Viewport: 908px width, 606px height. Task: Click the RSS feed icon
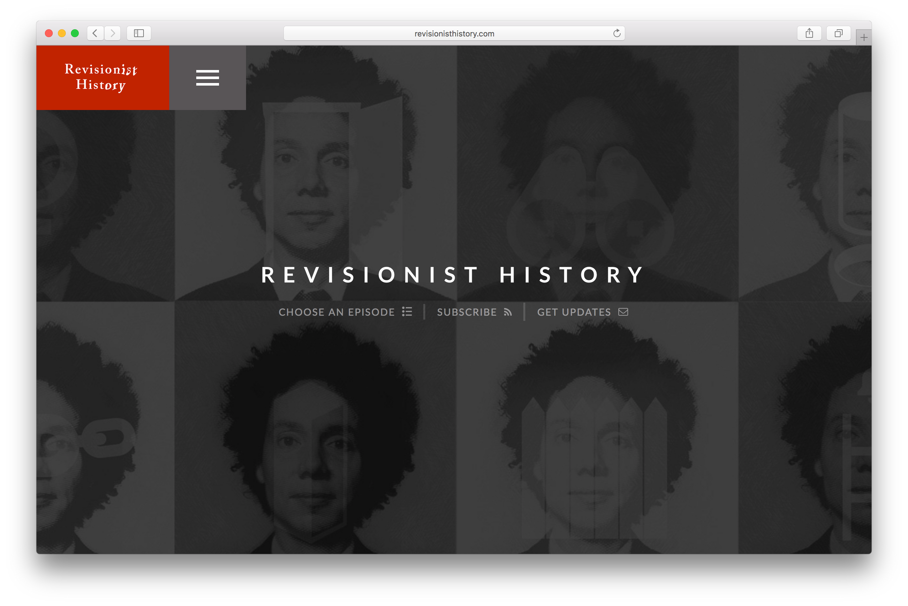pos(508,312)
